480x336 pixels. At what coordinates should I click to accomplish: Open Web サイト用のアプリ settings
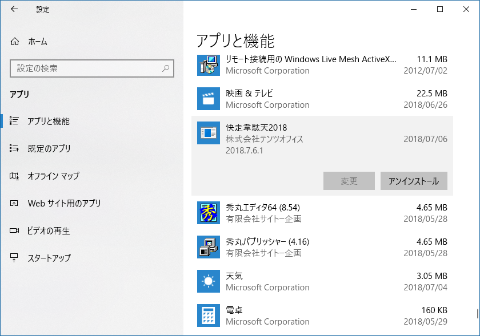point(64,204)
